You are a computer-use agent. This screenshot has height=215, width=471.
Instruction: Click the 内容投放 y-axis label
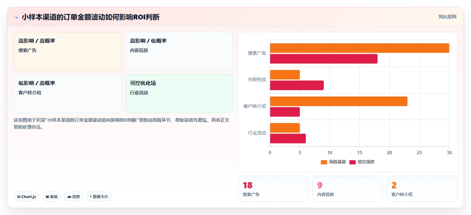257,80
